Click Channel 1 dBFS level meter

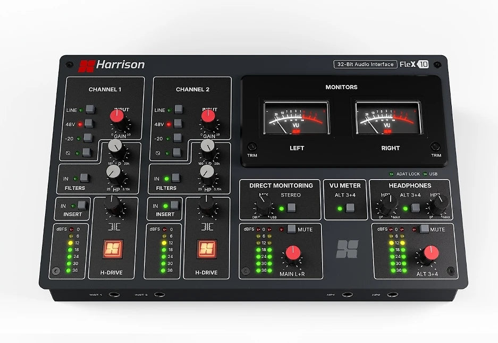click(68, 250)
